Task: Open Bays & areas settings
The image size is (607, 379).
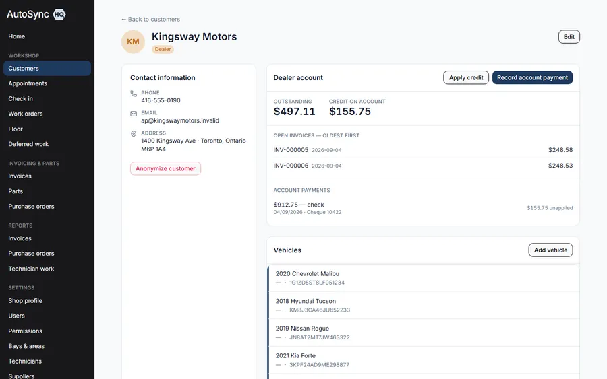Action: coord(47,346)
